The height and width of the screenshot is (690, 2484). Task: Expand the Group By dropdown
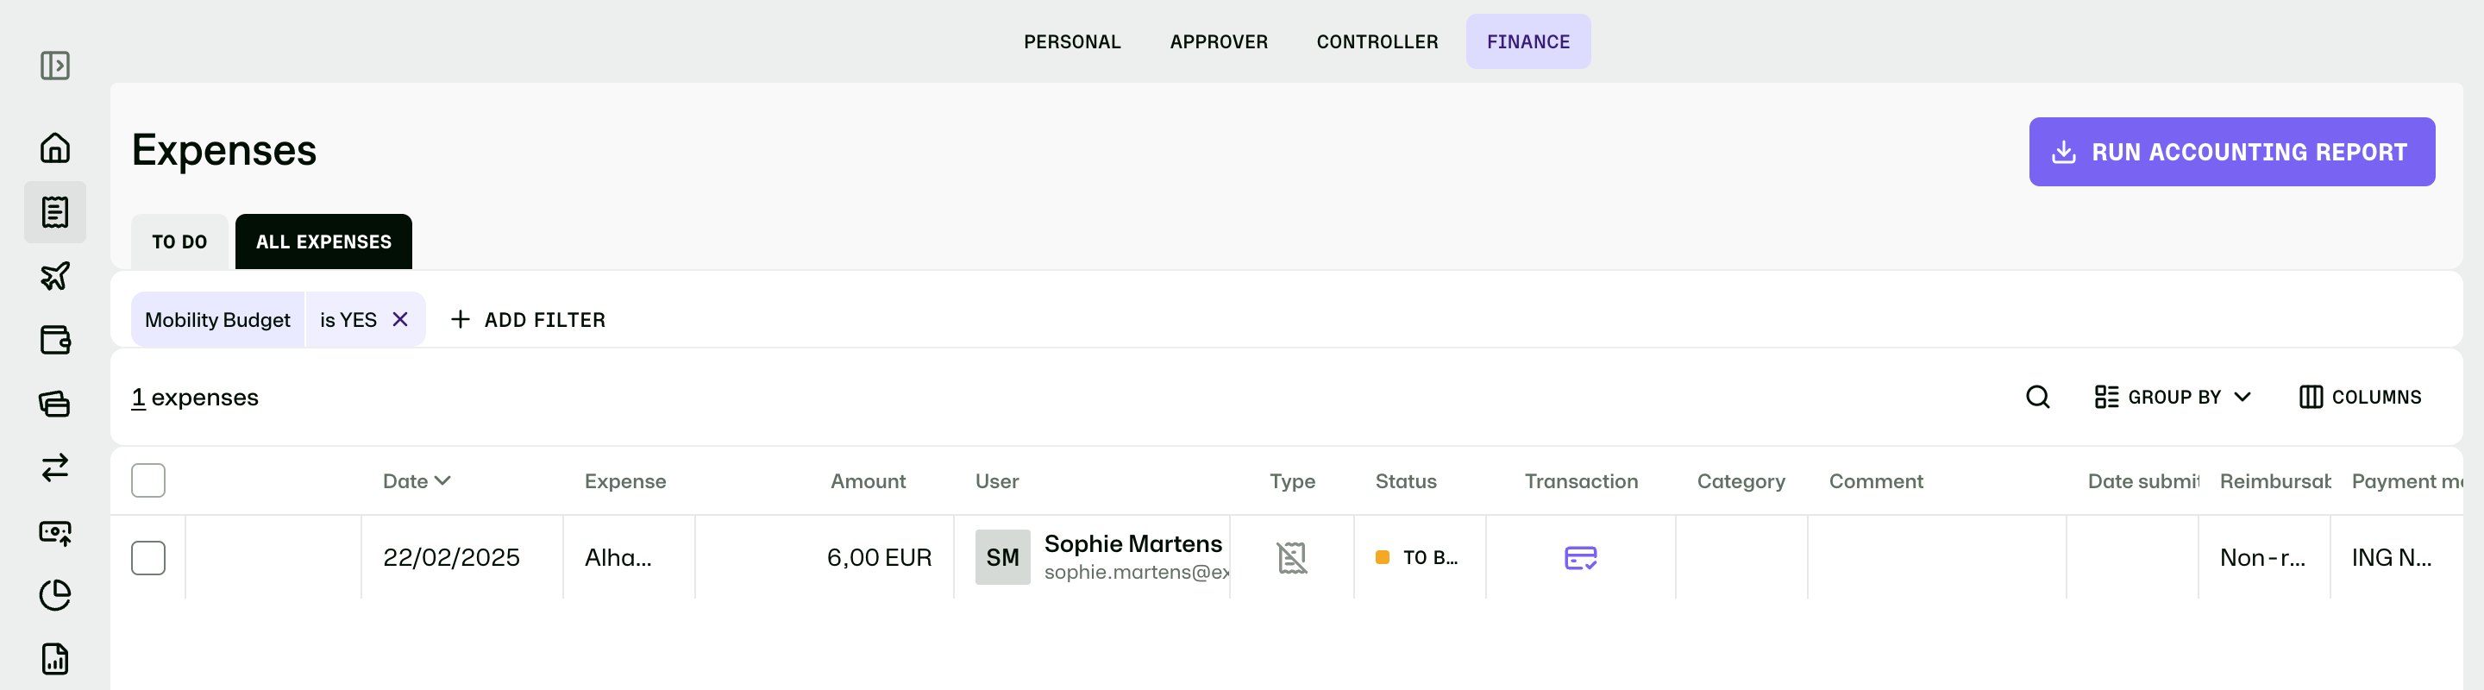pyautogui.click(x=2173, y=397)
